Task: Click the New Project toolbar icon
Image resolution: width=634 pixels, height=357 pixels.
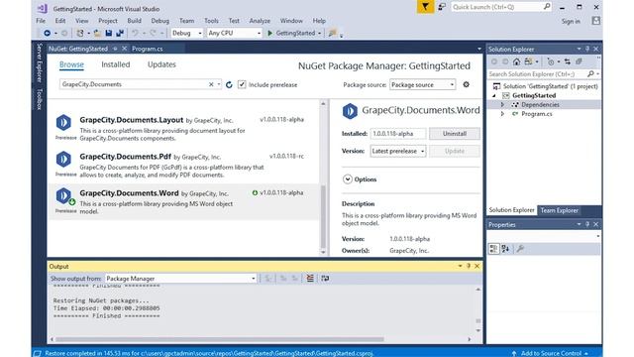Action: tap(80, 33)
